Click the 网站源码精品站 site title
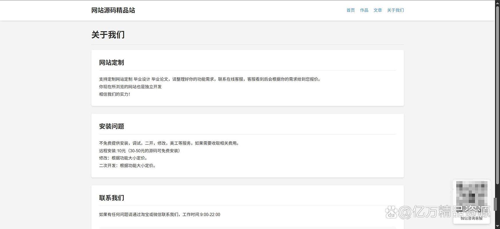 (x=113, y=10)
